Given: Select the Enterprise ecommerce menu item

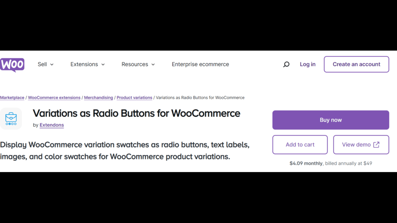Looking at the screenshot, I should coord(200,64).
